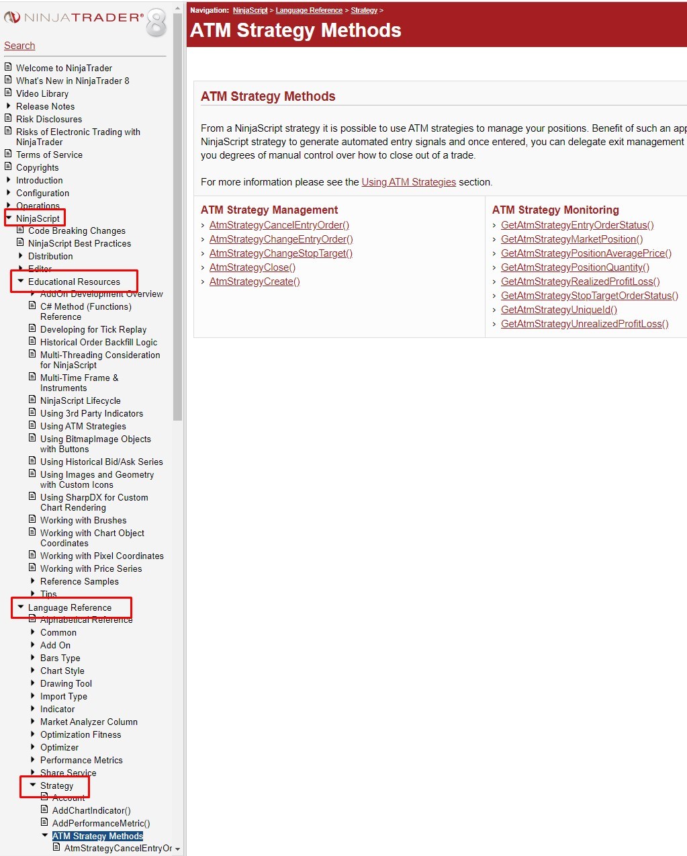Open AtmStrategyCancelEntryOrder() method link

(x=279, y=225)
